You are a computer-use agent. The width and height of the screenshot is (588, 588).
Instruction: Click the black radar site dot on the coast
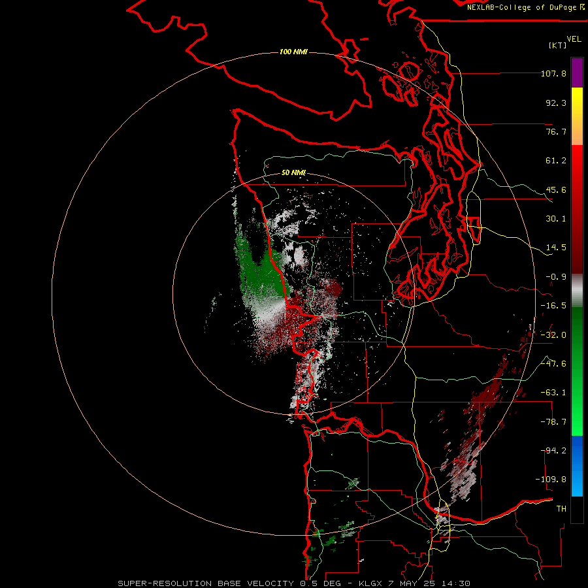[292, 295]
